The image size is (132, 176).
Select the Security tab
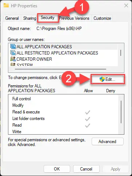pyautogui.click(x=48, y=18)
